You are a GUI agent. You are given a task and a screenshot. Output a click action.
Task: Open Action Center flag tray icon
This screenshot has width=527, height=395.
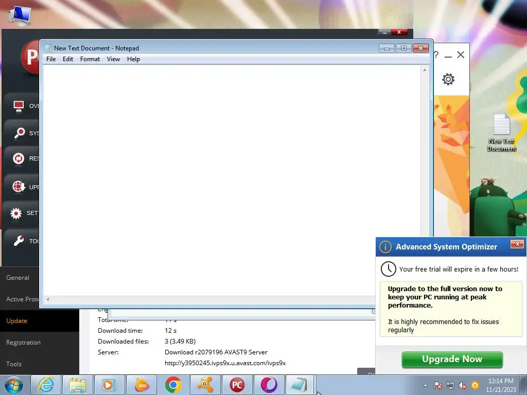(x=437, y=385)
